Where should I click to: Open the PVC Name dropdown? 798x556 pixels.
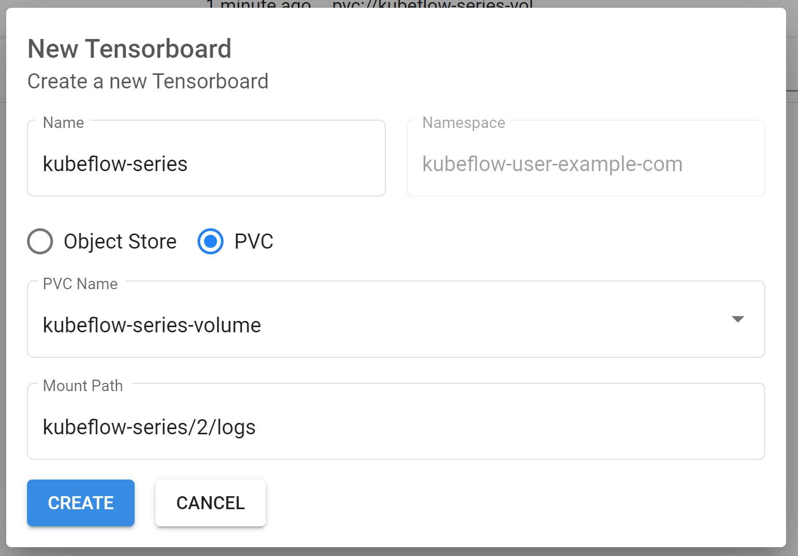pyautogui.click(x=396, y=319)
